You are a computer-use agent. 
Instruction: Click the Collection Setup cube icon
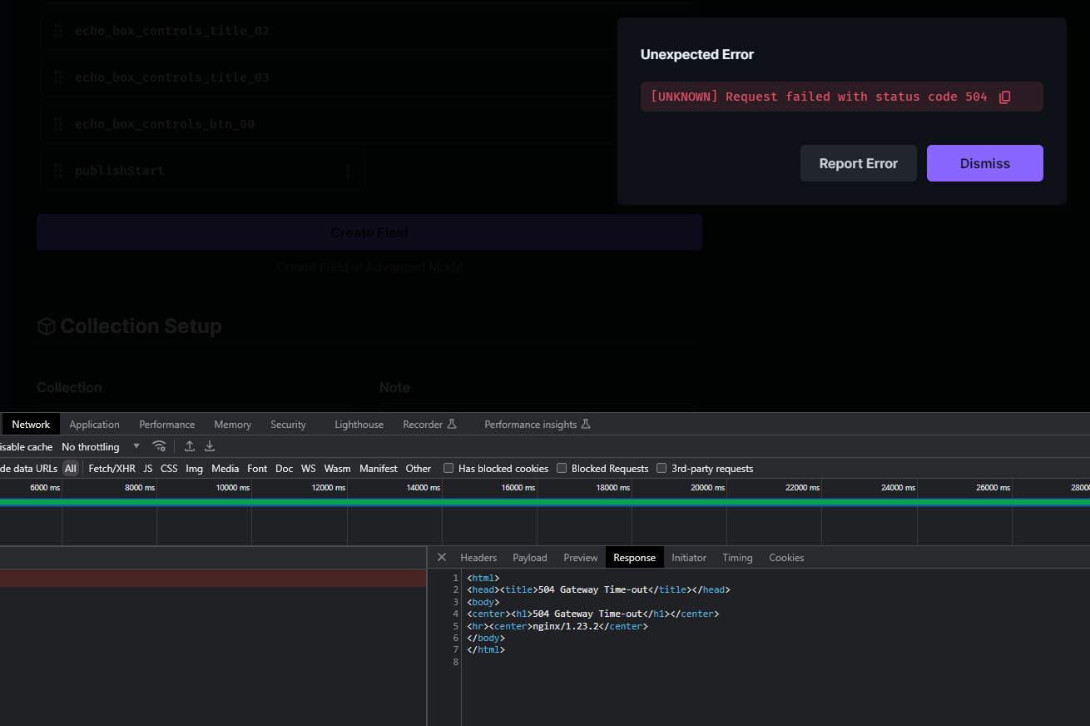(x=46, y=326)
